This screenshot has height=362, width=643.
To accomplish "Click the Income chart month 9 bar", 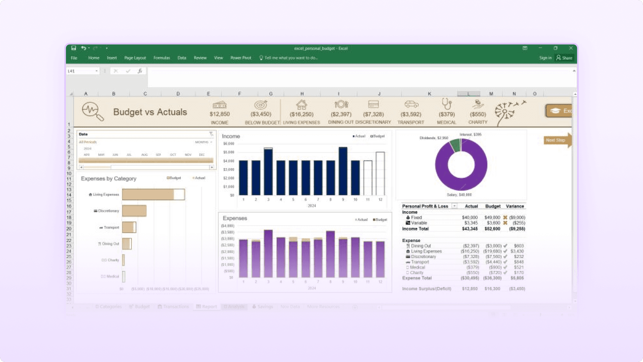I will coord(343,171).
